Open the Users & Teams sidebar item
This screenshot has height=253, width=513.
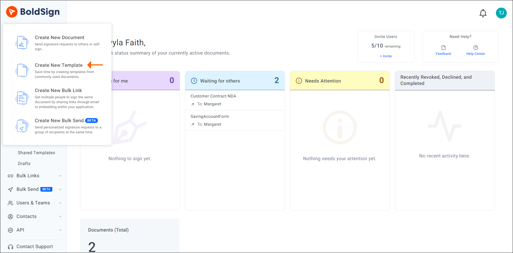pyautogui.click(x=33, y=203)
